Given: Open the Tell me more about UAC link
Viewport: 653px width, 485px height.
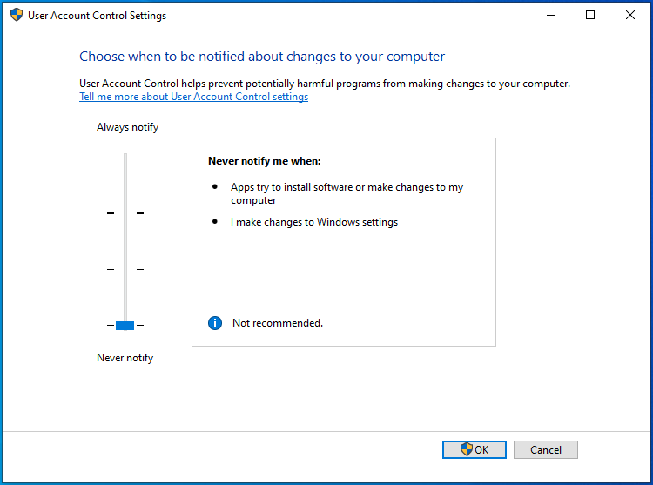Looking at the screenshot, I should pos(193,97).
